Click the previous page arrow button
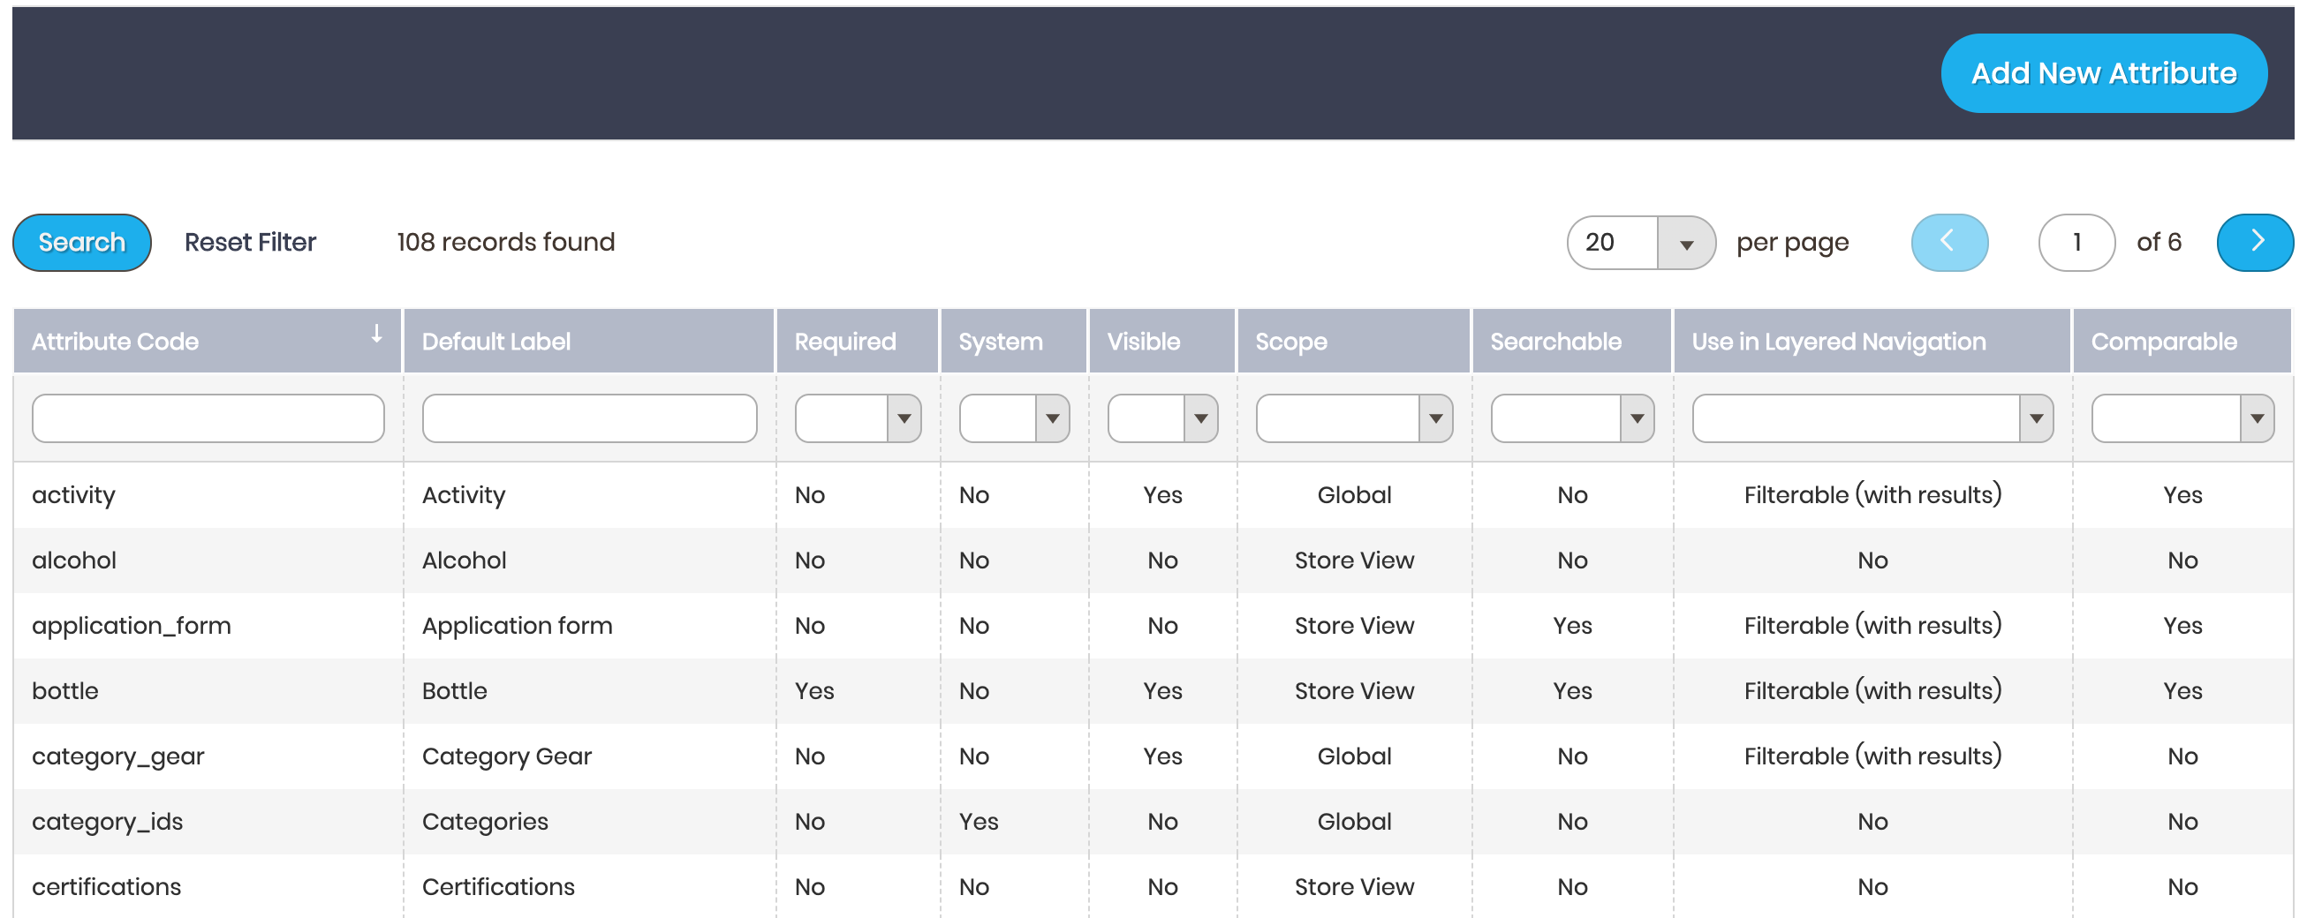 (1948, 242)
